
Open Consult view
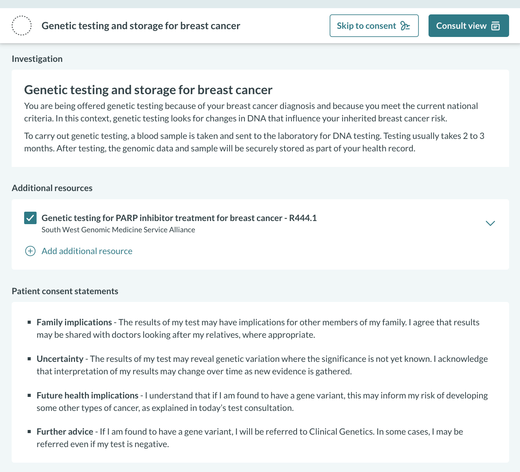(x=468, y=26)
